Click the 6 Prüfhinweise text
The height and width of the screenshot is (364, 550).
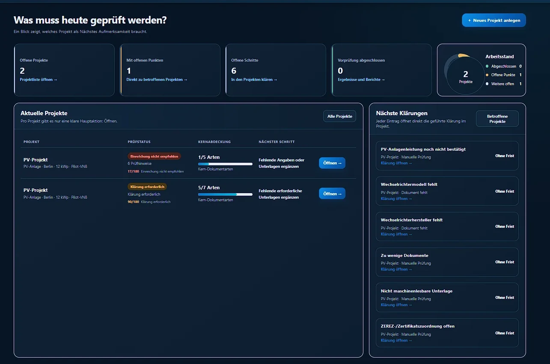[x=140, y=164]
